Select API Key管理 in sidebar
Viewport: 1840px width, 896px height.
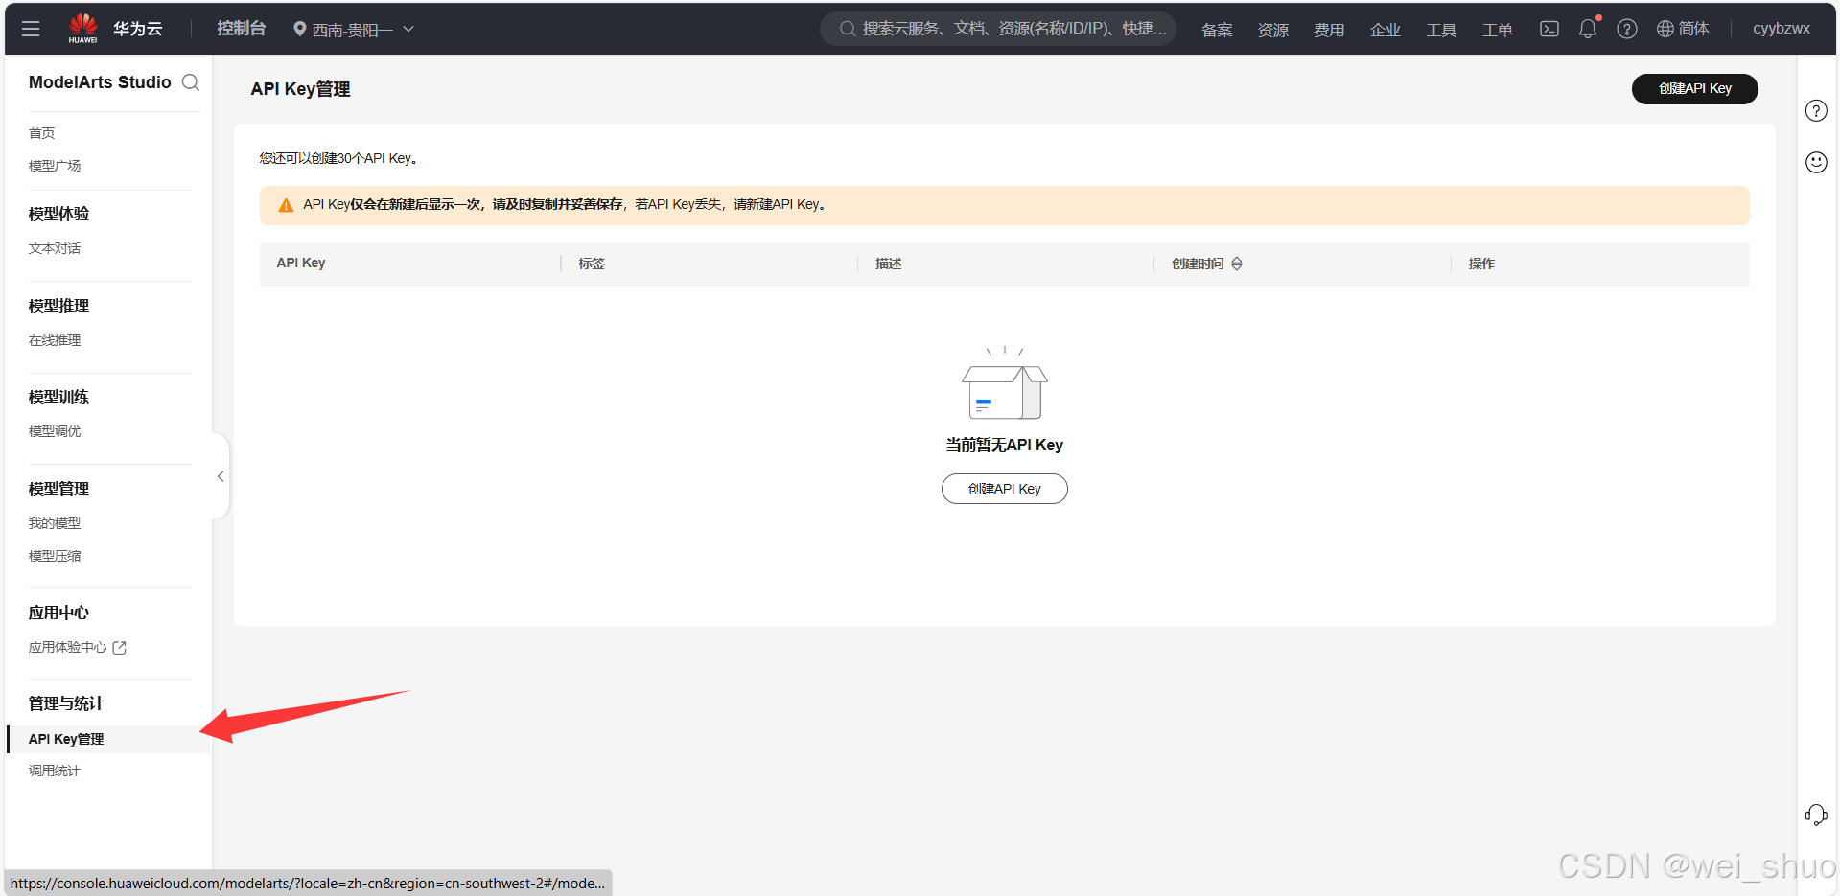(108, 739)
